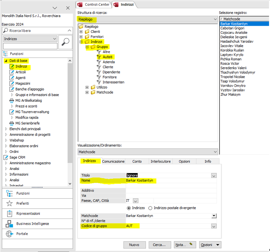Expand the Clienti tree node

pos(81,32)
